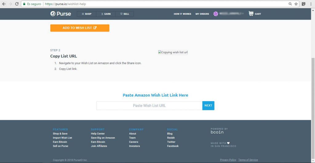Click the address bar URL
The image size is (315, 163).
point(66,4)
